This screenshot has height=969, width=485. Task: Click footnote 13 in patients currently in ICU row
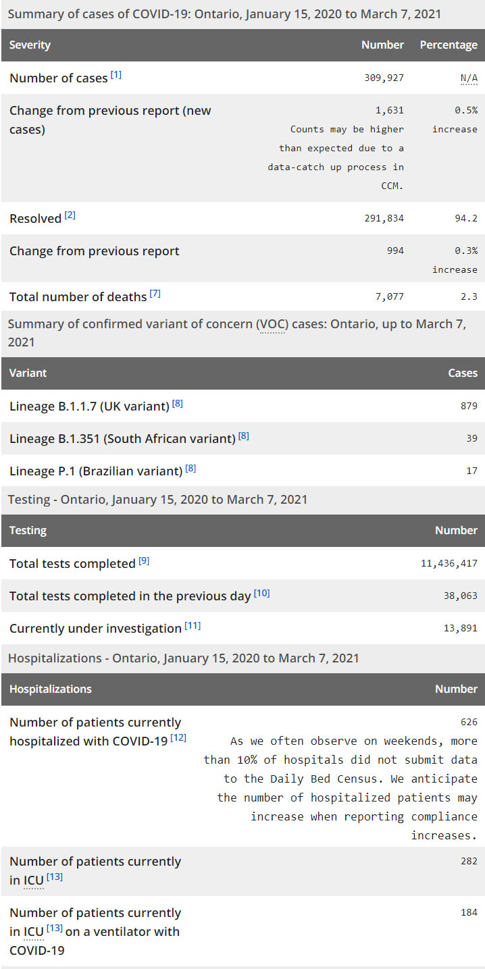point(55,876)
